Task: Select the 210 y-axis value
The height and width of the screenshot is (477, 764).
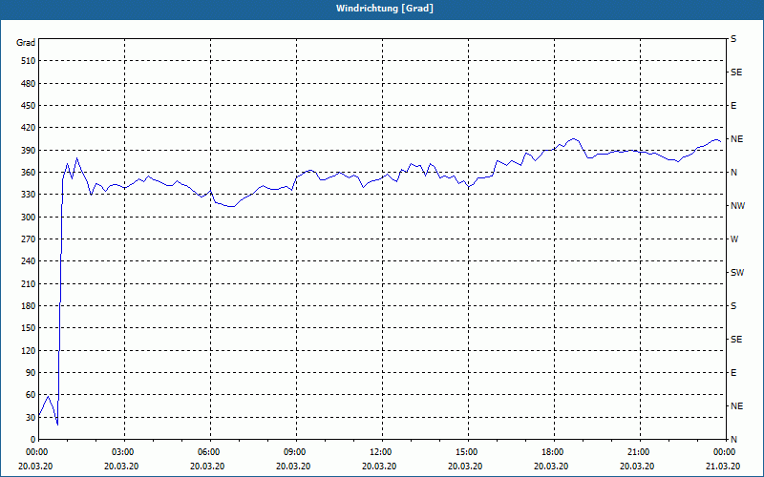Action: tap(29, 283)
